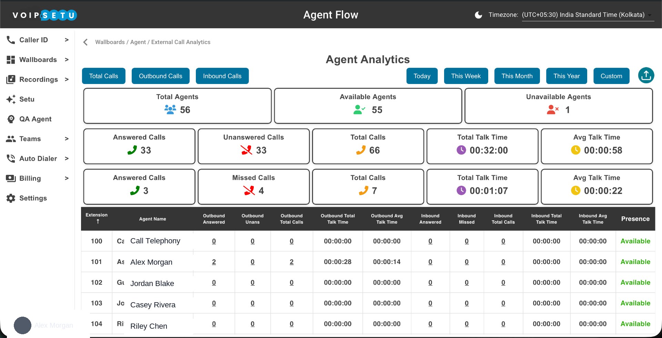Click the Agent Name column header

(153, 219)
